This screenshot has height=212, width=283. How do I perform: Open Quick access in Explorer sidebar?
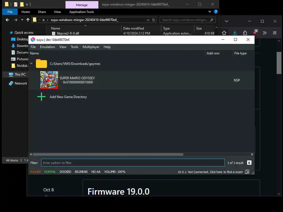(24, 33)
